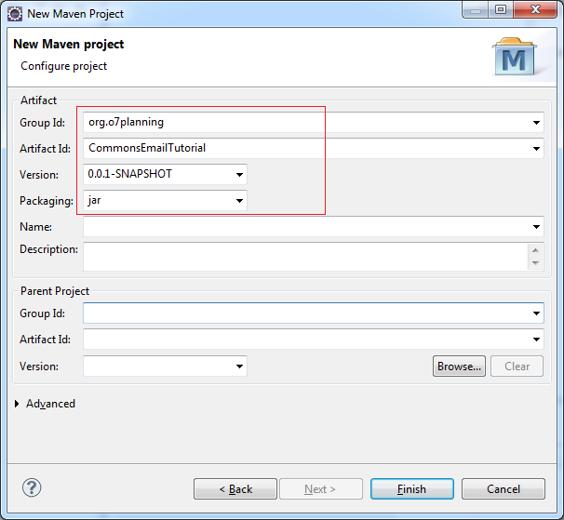Click the Parent Project Group Id field
The height and width of the screenshot is (520, 564).
click(x=314, y=313)
